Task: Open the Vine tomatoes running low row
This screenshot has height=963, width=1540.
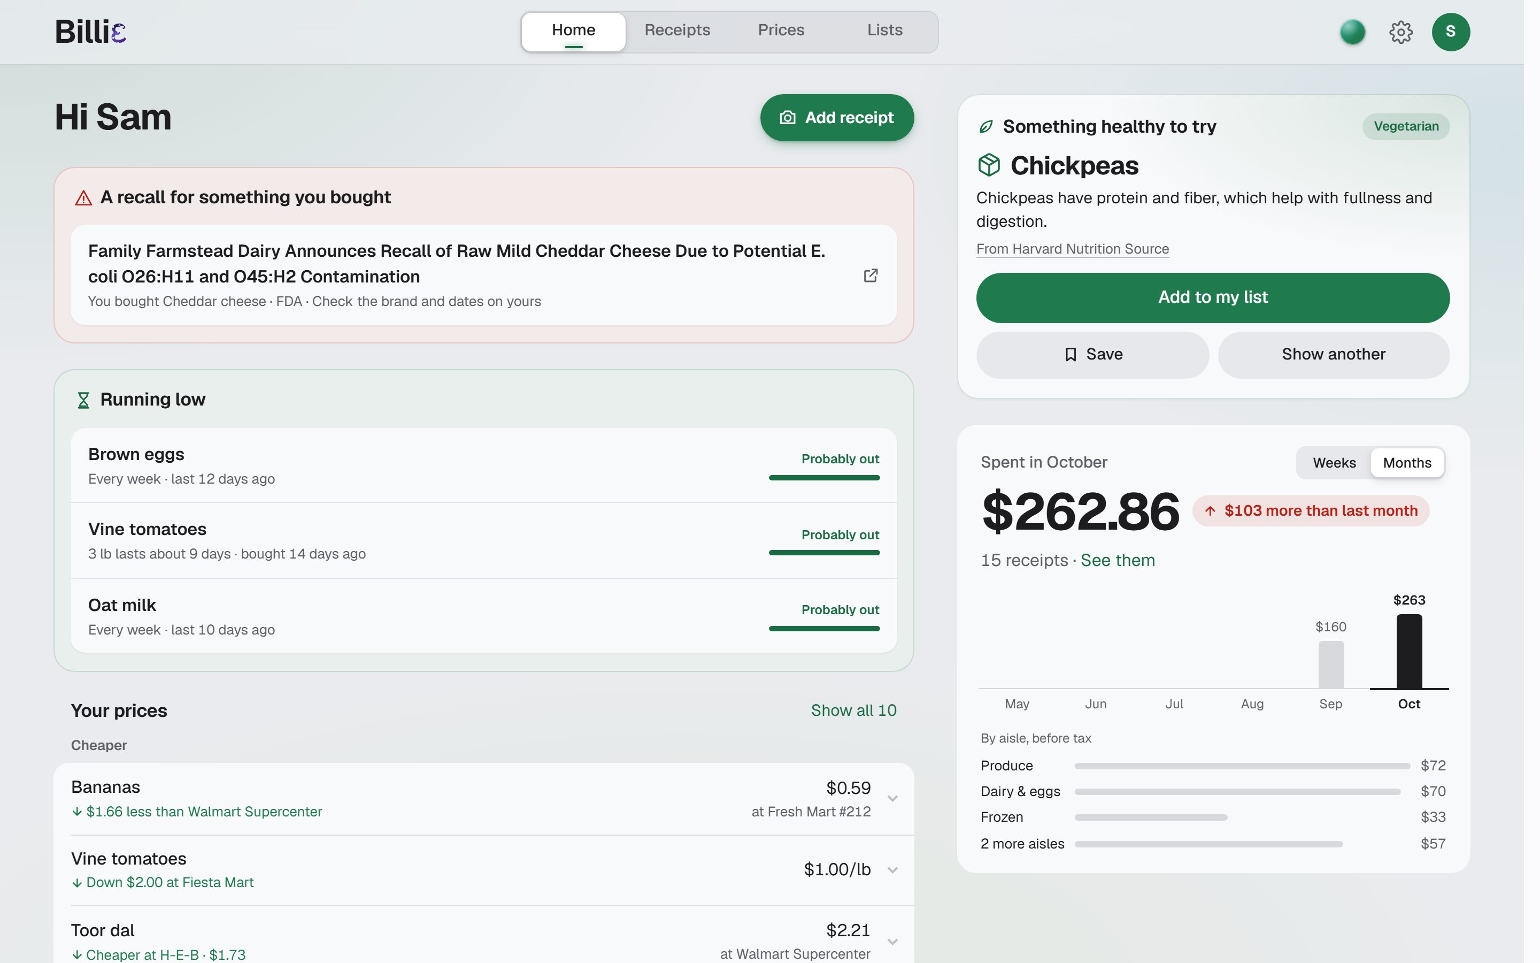Action: pyautogui.click(x=483, y=541)
